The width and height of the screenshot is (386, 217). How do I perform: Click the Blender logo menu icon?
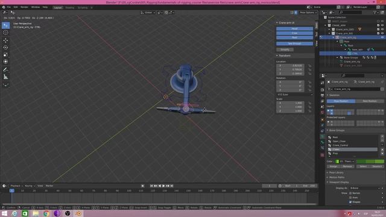(x=4, y=7)
